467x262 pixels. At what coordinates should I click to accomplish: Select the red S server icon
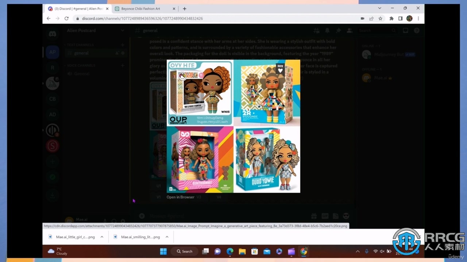click(x=53, y=146)
